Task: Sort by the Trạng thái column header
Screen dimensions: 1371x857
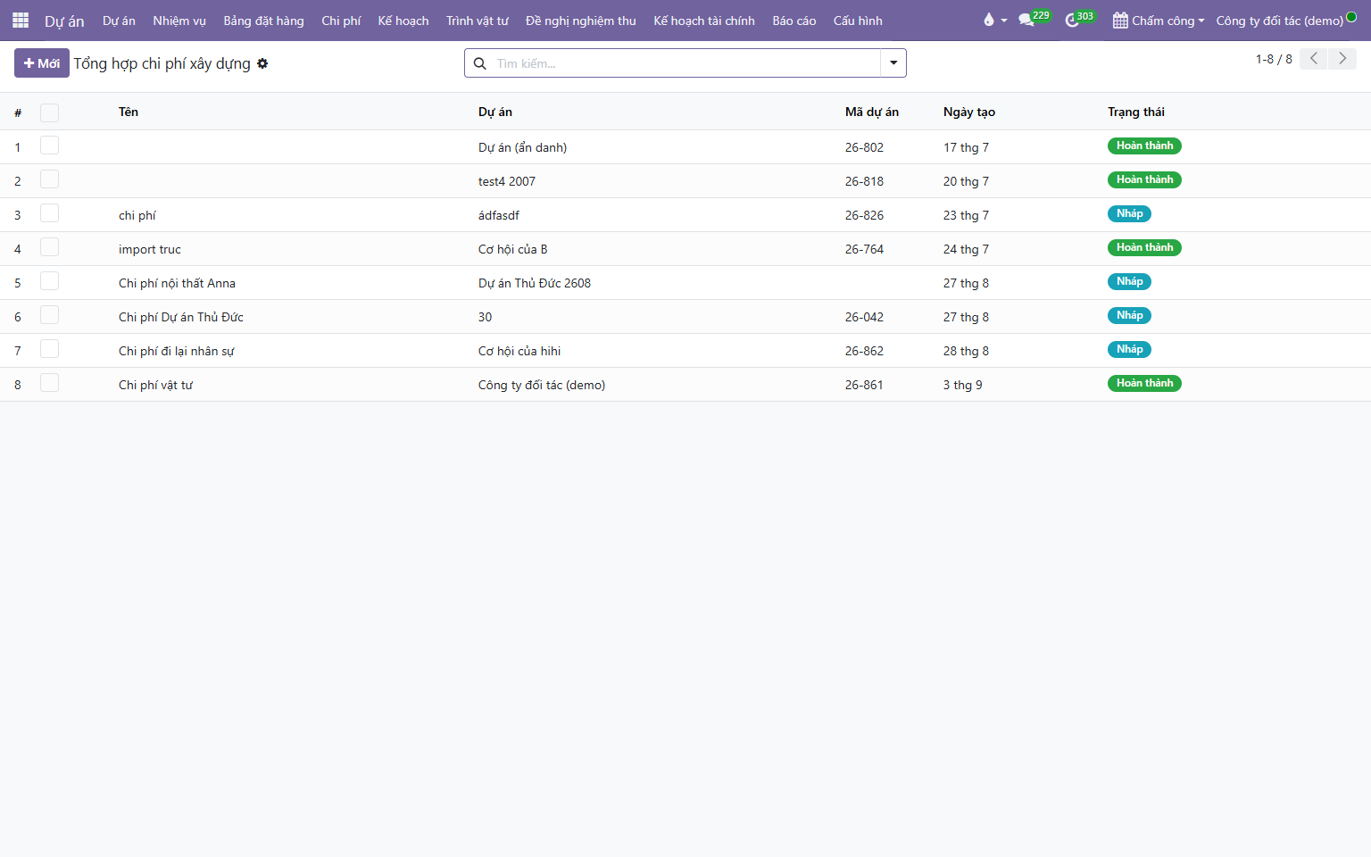Action: (1136, 112)
